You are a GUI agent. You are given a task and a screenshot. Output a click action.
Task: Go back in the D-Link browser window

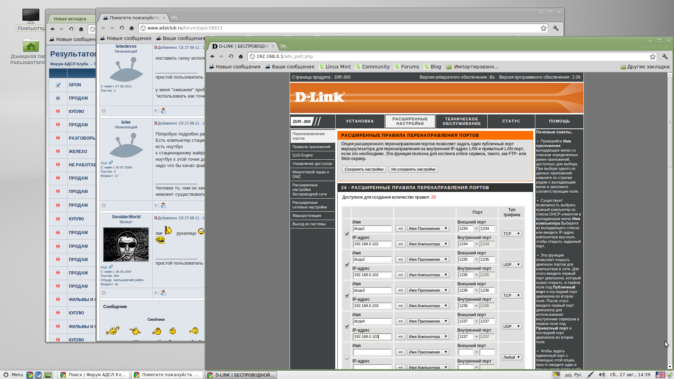pos(212,56)
